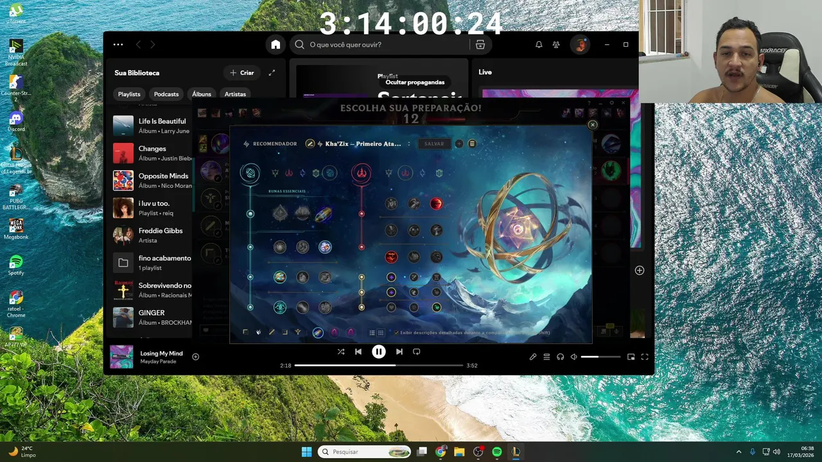Skip to next Spotify track
Viewport: 822px width, 462px height.
[399, 352]
